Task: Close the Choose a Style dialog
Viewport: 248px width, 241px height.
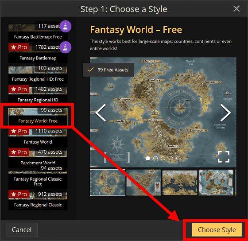Action: pyautogui.click(x=236, y=8)
